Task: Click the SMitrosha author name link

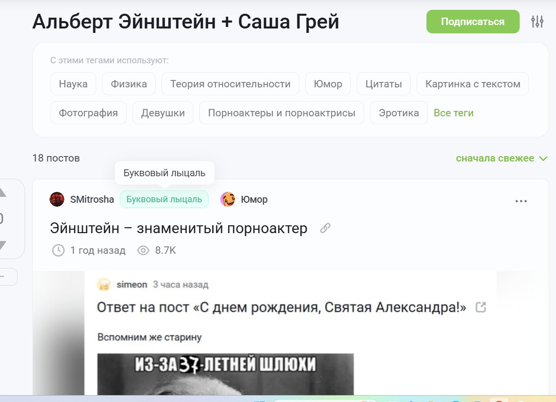Action: tap(92, 199)
